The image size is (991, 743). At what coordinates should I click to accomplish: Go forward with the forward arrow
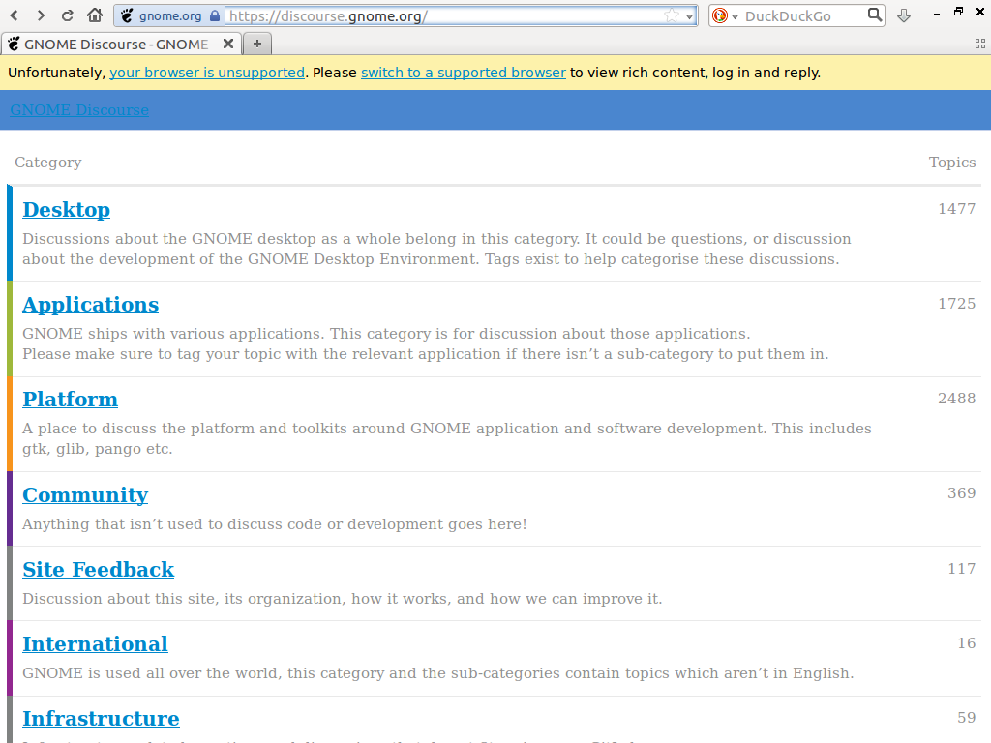coord(41,15)
